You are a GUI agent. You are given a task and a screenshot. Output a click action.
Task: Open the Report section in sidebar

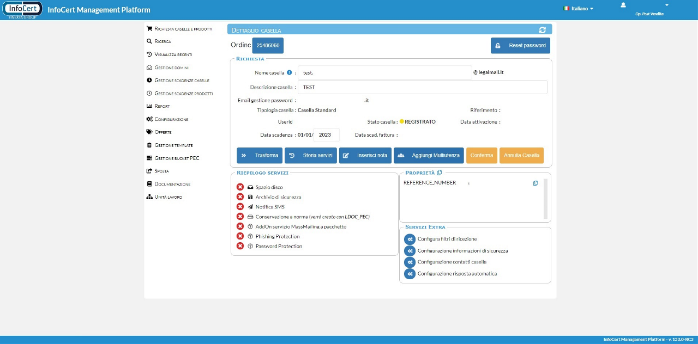(162, 106)
